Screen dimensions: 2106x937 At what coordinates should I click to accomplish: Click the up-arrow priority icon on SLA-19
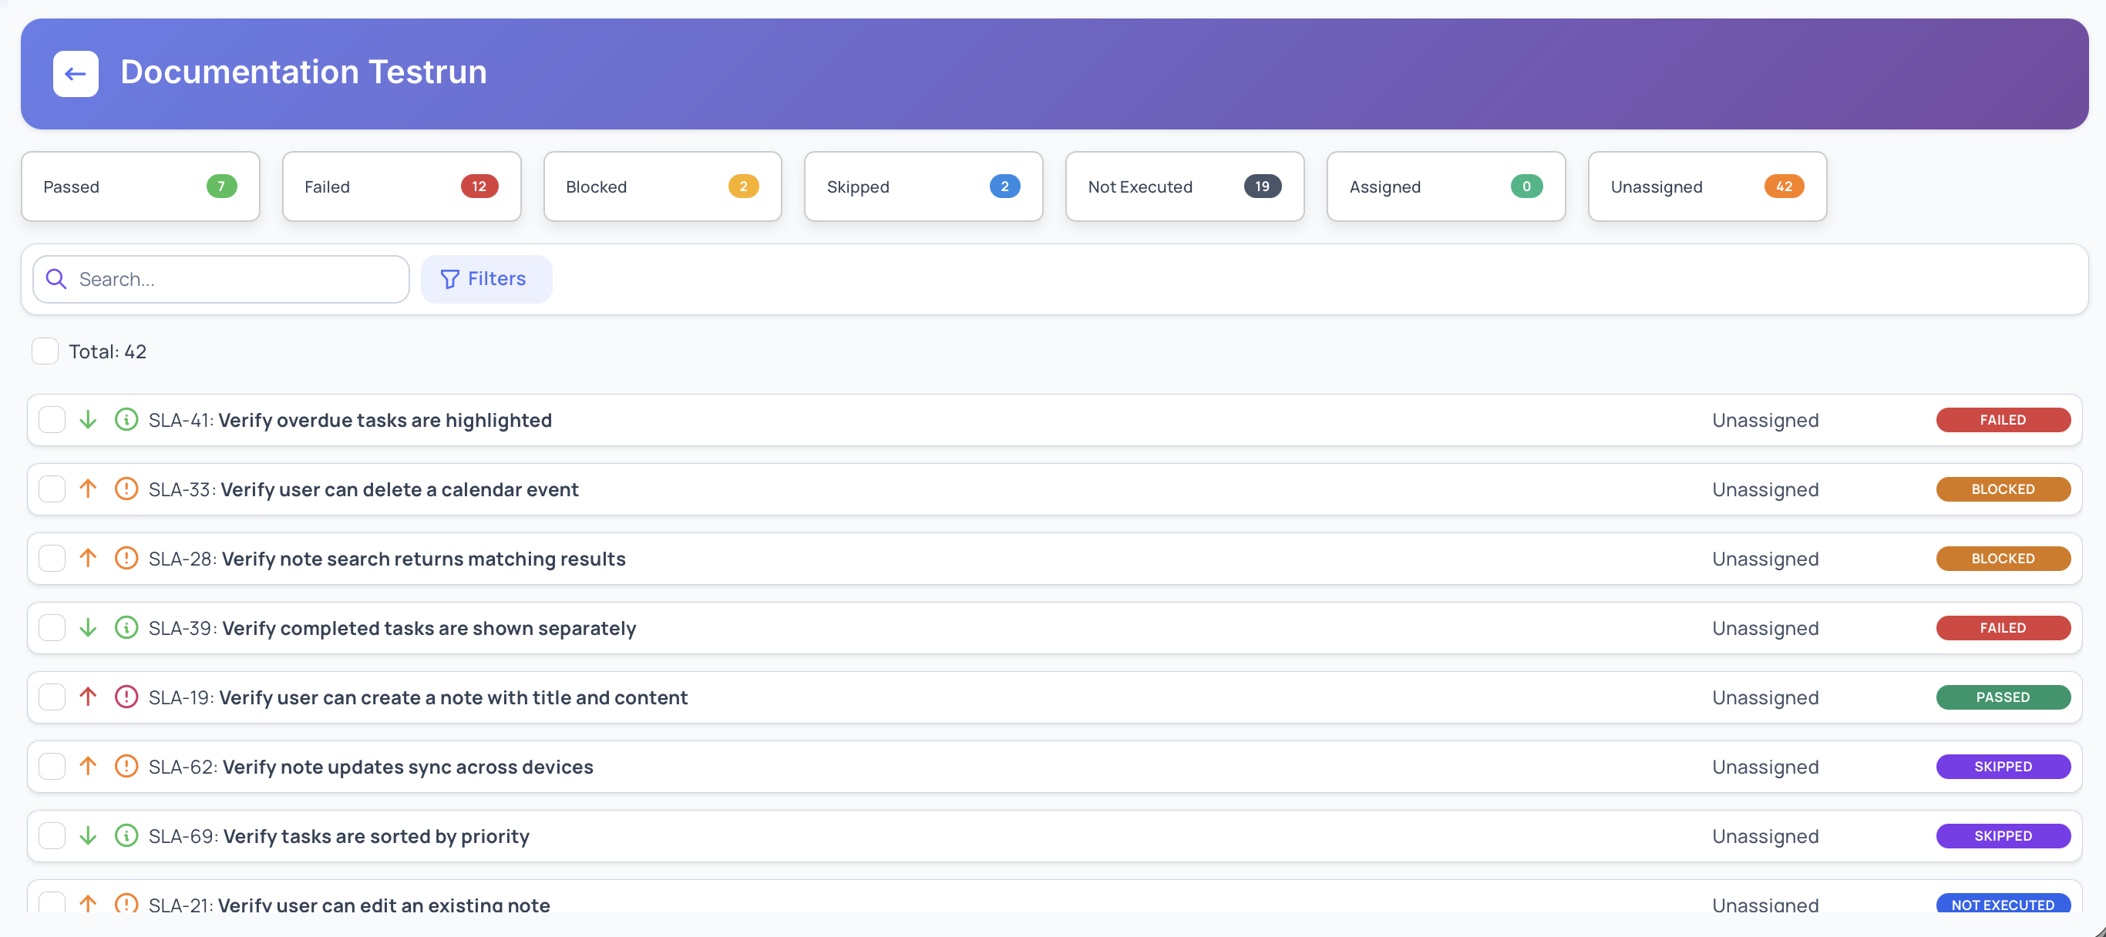pos(89,697)
